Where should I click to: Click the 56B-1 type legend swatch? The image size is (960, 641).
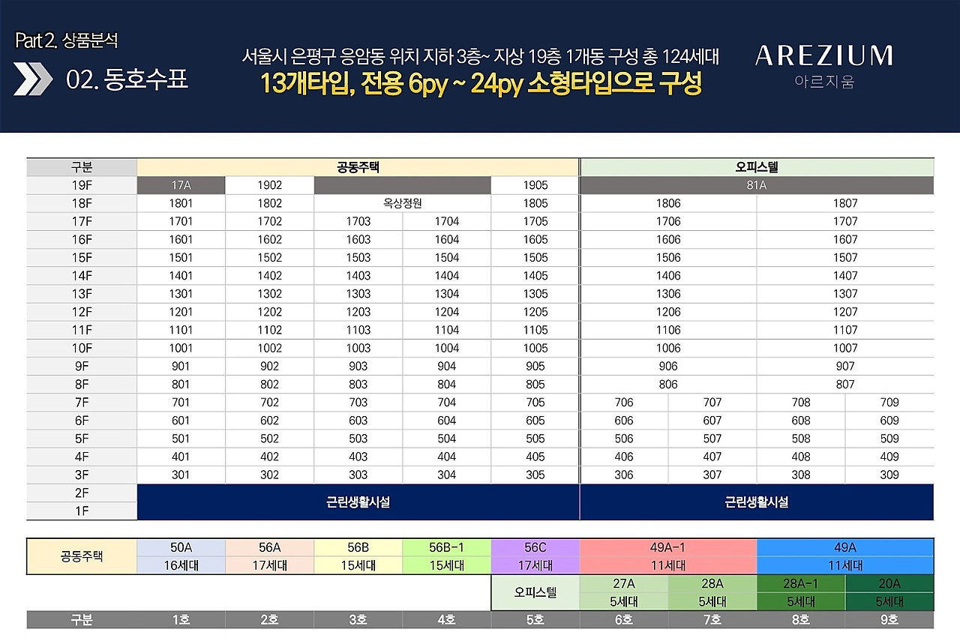point(446,548)
